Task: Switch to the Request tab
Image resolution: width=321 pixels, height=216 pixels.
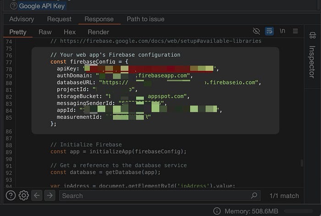Action: point(59,19)
